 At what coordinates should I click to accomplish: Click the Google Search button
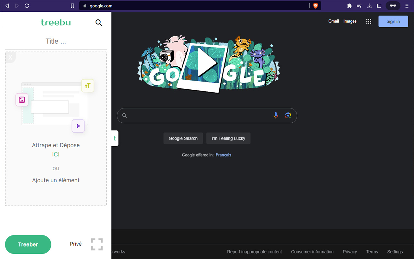click(183, 138)
